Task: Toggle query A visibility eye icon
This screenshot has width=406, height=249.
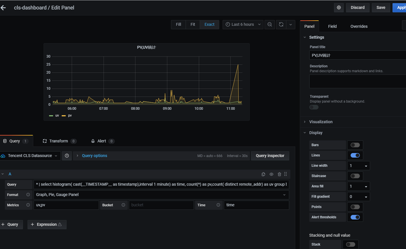Action: (x=271, y=174)
